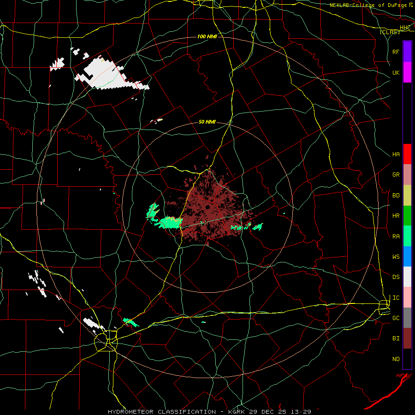Click the UK legend label
The height and width of the screenshot is (415, 415).
396,72
